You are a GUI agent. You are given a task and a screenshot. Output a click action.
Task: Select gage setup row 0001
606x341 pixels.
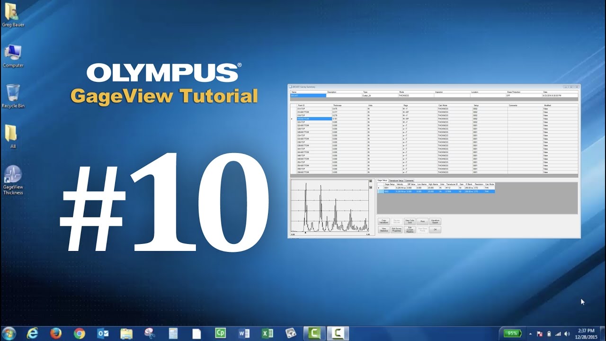point(436,188)
